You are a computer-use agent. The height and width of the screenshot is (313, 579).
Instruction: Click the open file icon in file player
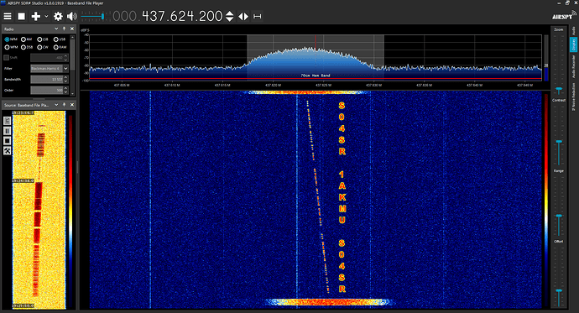pyautogui.click(x=7, y=121)
